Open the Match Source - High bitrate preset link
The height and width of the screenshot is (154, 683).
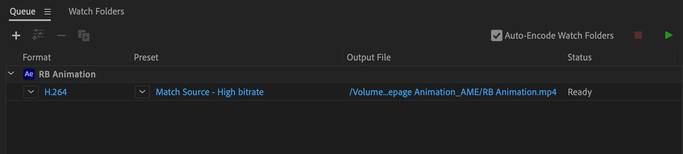click(x=210, y=92)
